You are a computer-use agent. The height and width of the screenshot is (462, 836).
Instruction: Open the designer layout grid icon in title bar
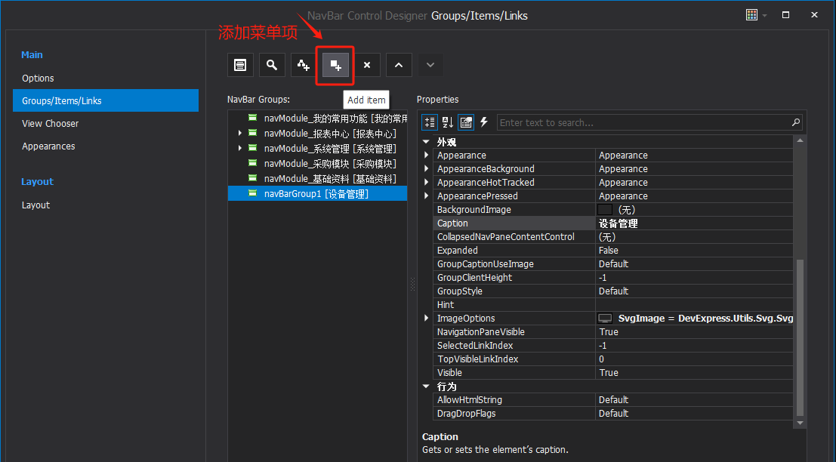point(751,15)
